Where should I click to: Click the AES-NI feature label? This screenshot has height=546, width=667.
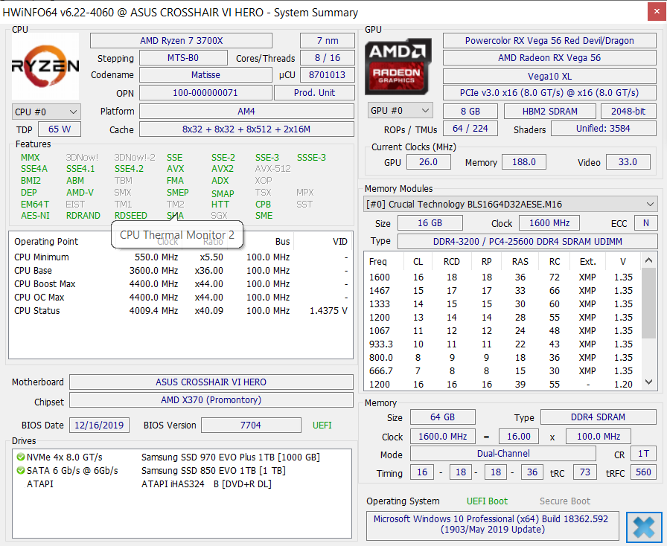coord(35,216)
